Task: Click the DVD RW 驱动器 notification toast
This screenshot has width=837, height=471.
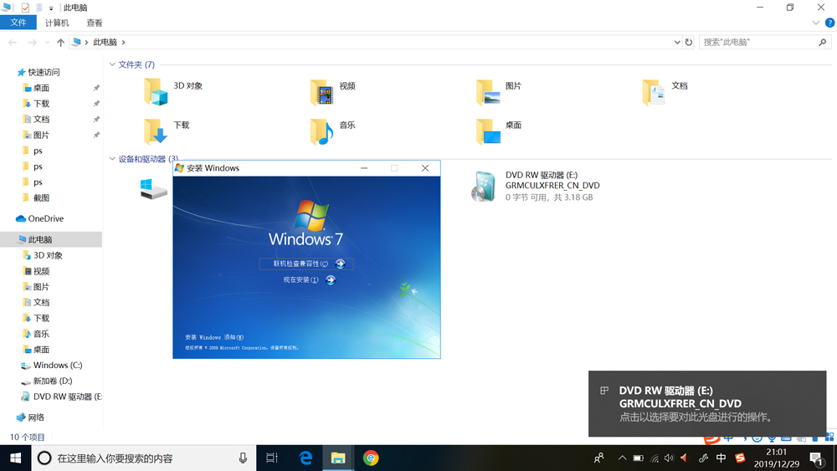Action: coord(707,404)
